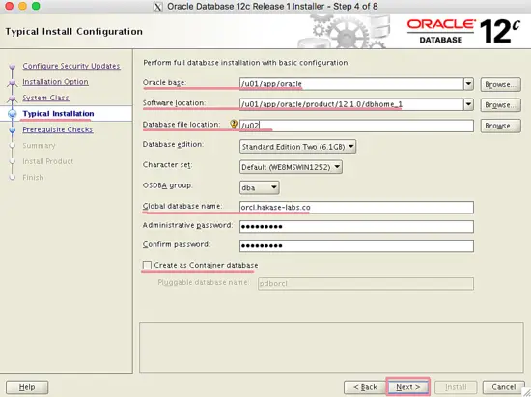This screenshot has height=397, width=531.
Task: Click the 'Global database name:' label
Action: (x=182, y=206)
